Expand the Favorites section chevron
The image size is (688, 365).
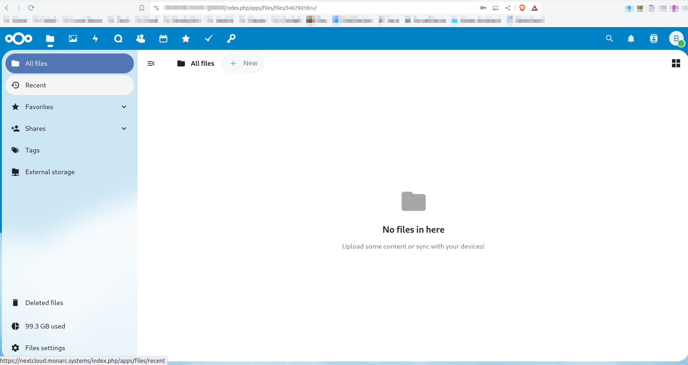coord(124,107)
